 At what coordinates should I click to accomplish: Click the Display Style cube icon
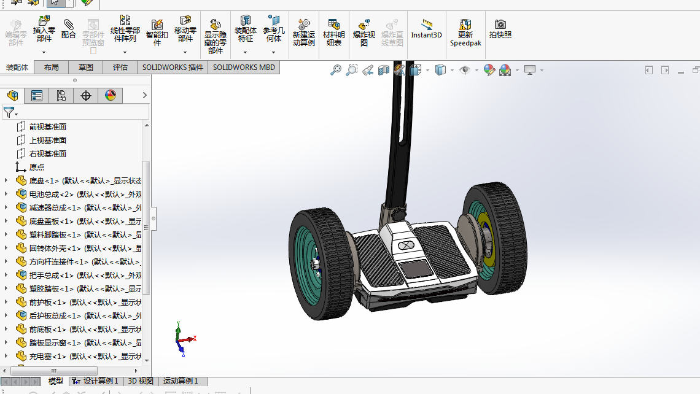coord(440,70)
